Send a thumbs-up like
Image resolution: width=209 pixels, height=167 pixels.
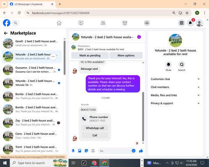tap(141, 151)
